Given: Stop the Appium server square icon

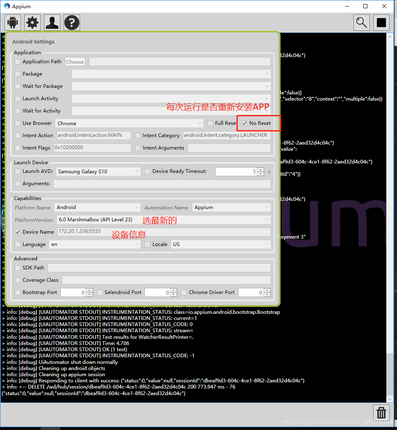Looking at the screenshot, I should 381,23.
